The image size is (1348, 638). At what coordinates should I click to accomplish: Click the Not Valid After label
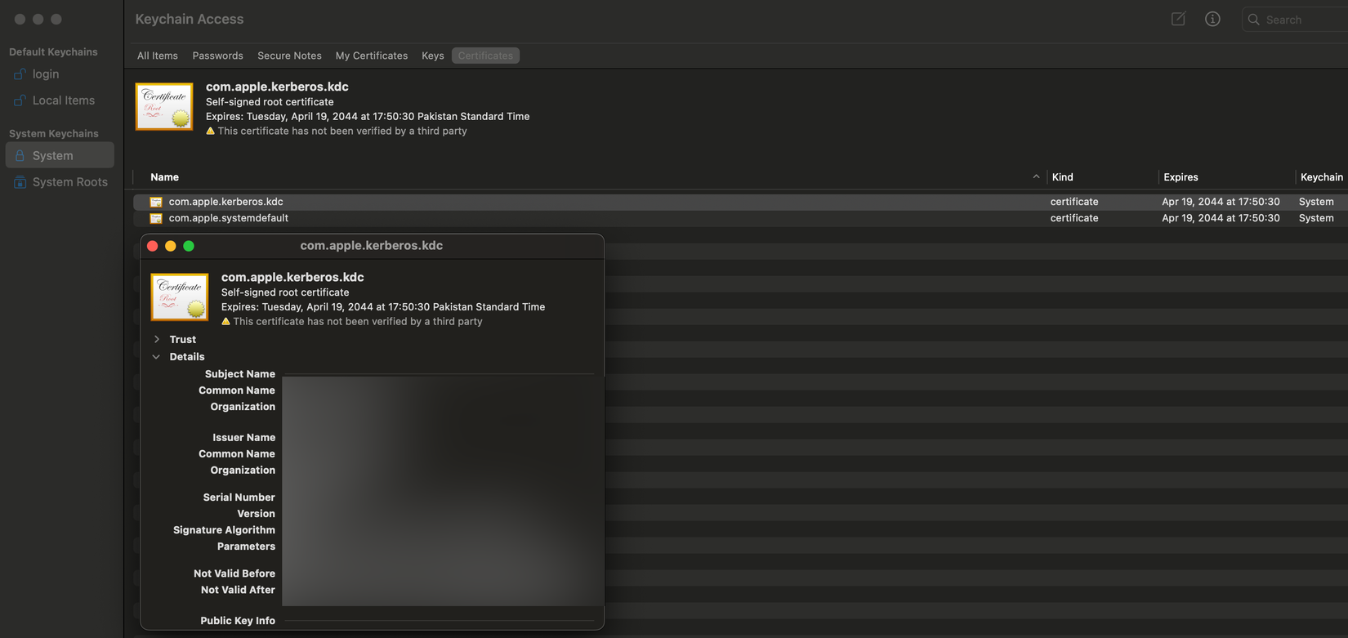pos(238,590)
